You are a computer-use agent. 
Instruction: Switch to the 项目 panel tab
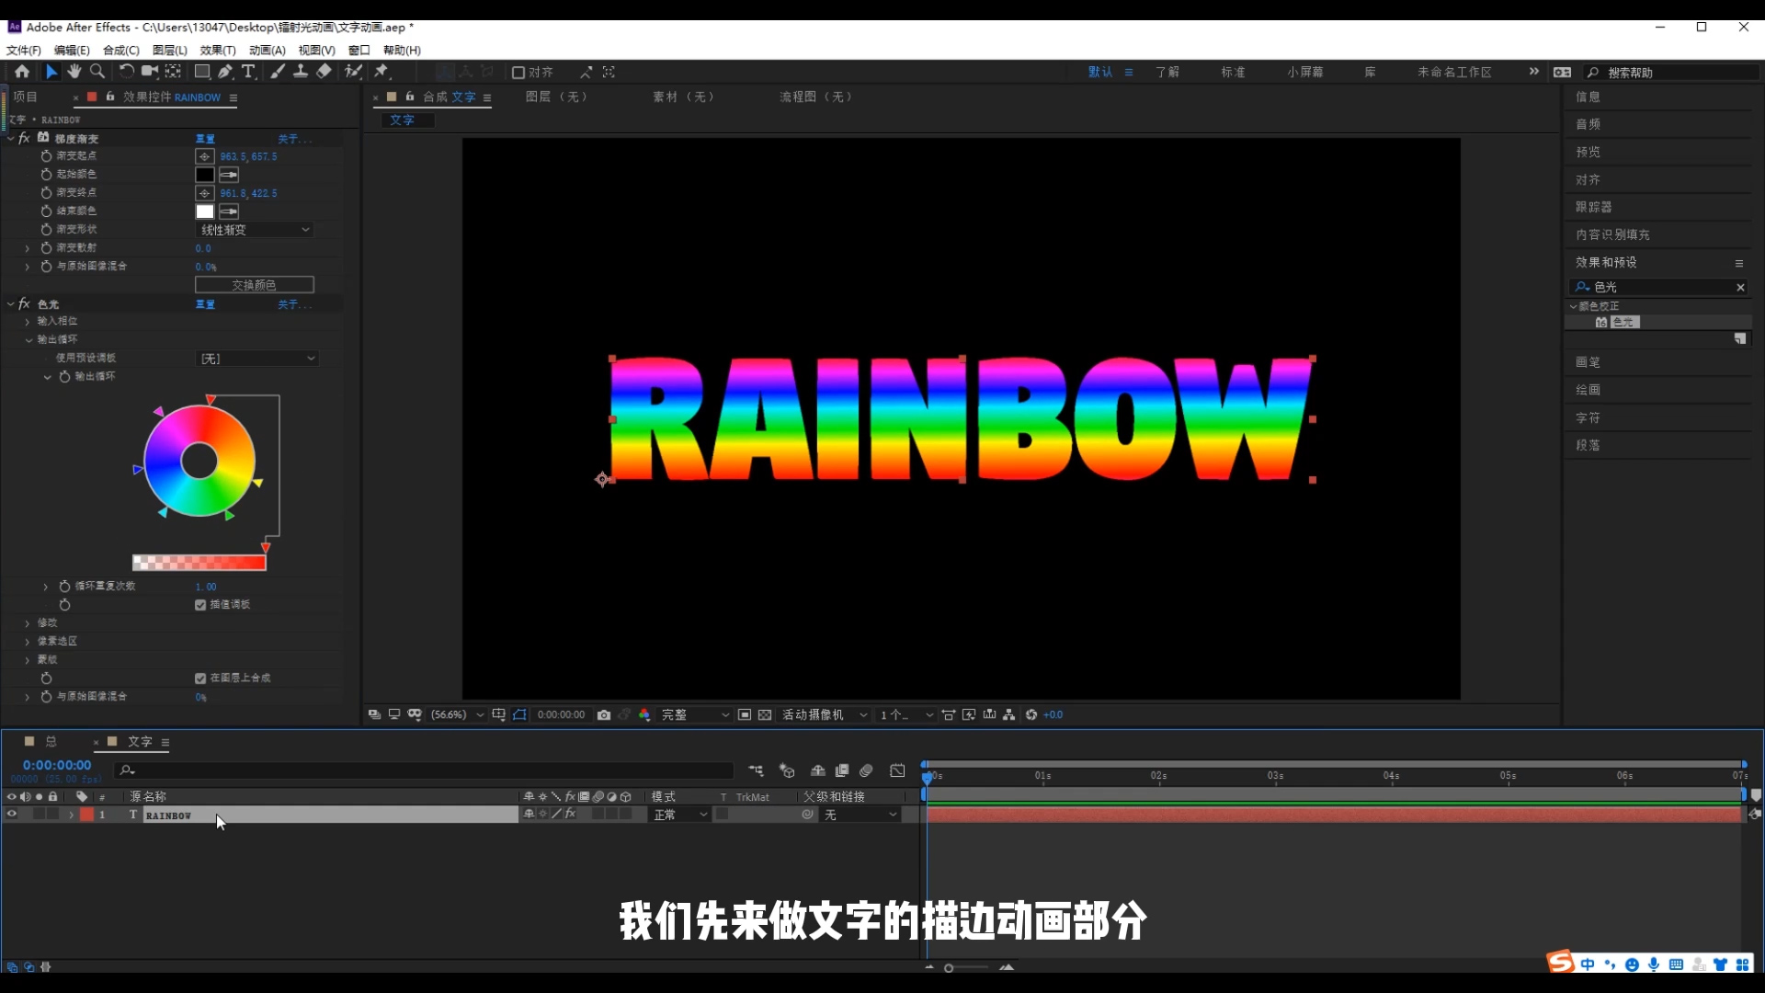(x=25, y=96)
